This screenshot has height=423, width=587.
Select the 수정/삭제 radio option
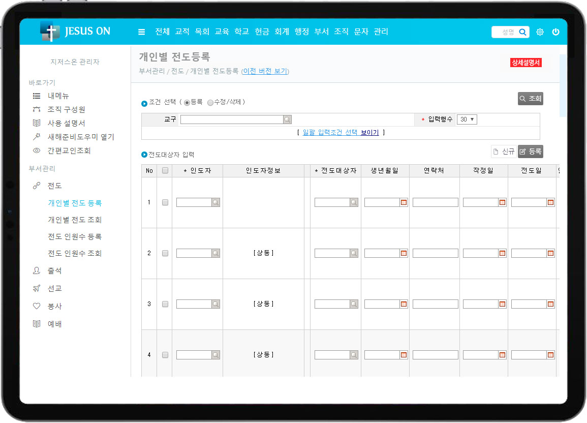click(210, 103)
